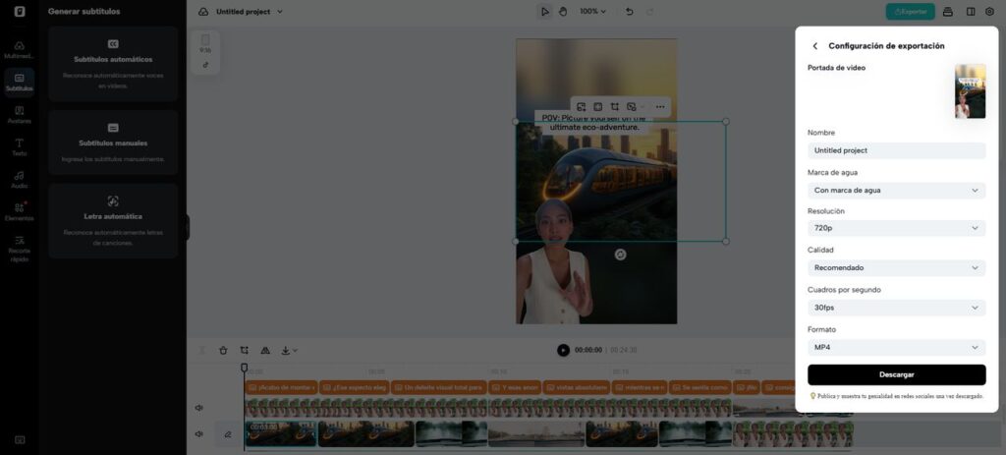Open the Resolución 720p dropdown
The width and height of the screenshot is (1006, 455).
896,228
